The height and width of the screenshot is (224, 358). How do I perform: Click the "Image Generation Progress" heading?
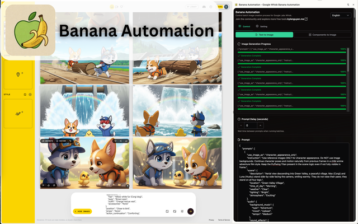tap(256, 44)
